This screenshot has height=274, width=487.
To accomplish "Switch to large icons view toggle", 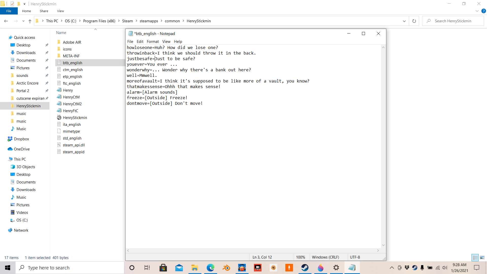I will [x=482, y=258].
